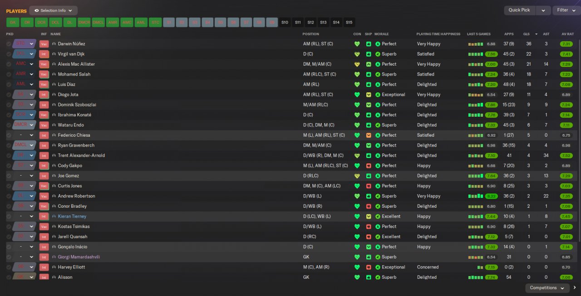
Task: Click the morale arrow icon for Harvey Elliott
Action: 378,267
